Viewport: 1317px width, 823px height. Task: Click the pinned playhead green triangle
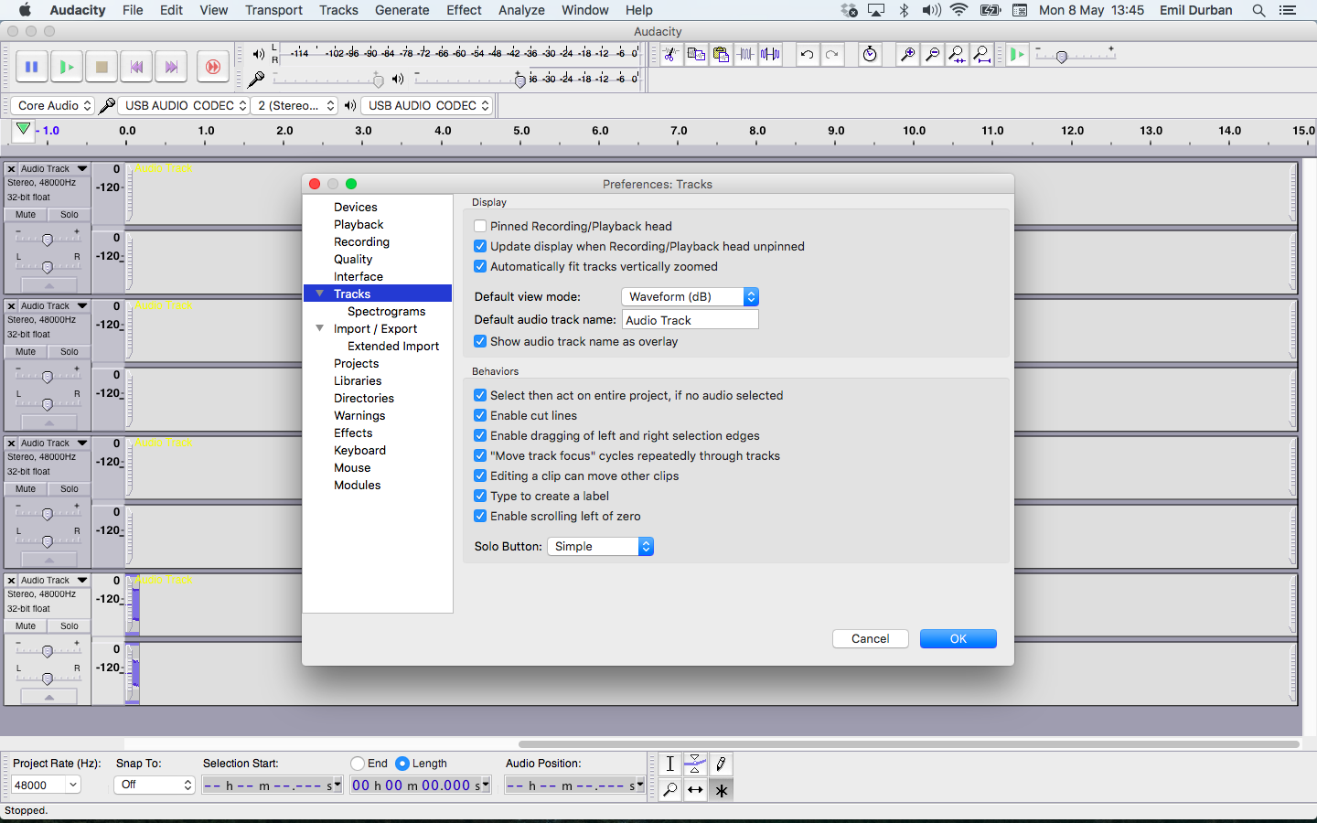pyautogui.click(x=24, y=130)
